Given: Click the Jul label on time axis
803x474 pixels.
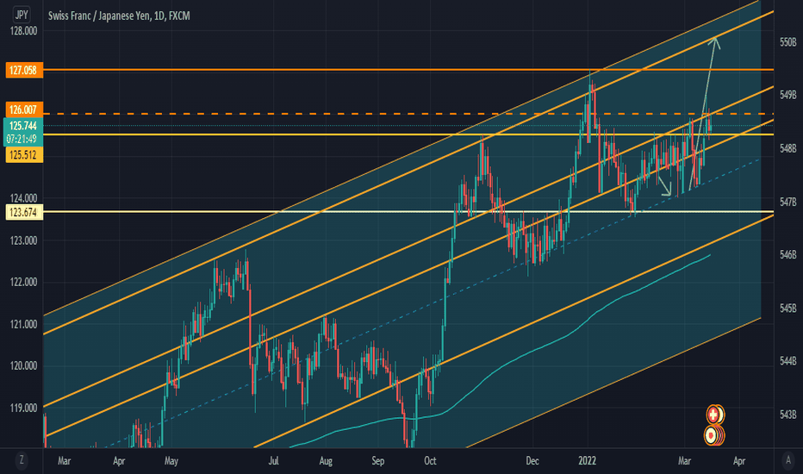Looking at the screenshot, I should (273, 461).
